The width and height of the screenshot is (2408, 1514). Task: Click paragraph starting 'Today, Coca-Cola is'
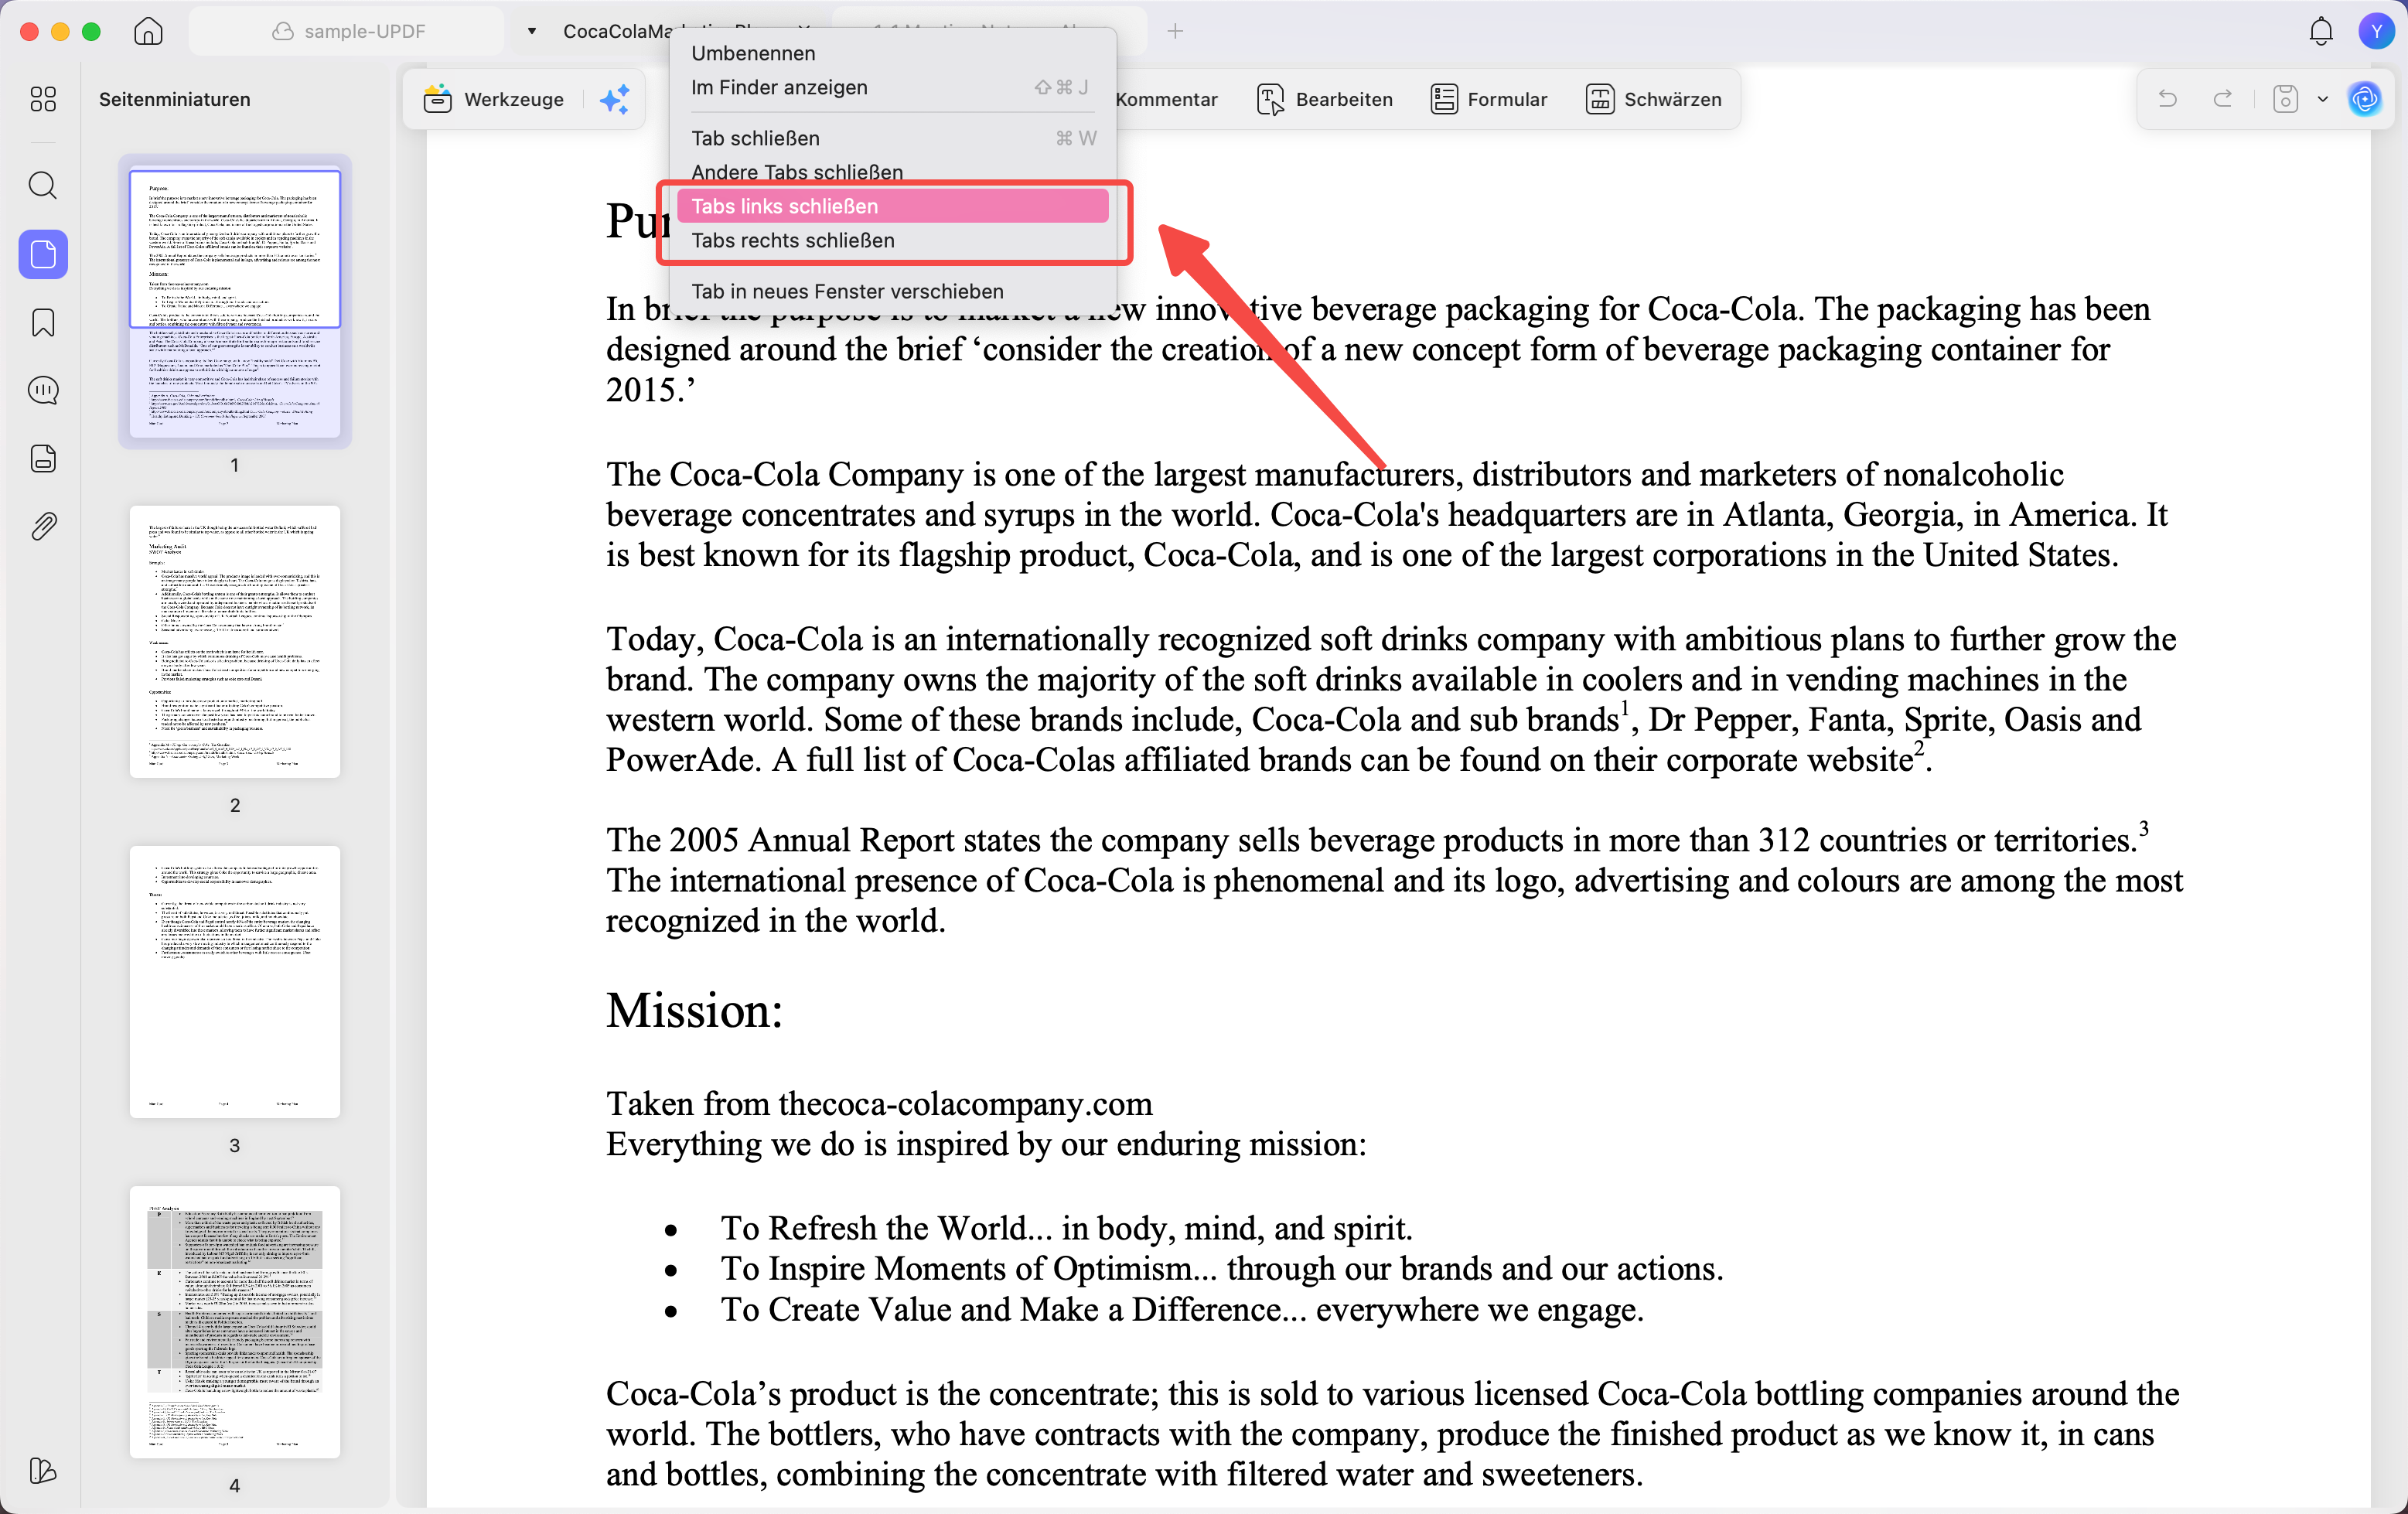[x=1391, y=699]
